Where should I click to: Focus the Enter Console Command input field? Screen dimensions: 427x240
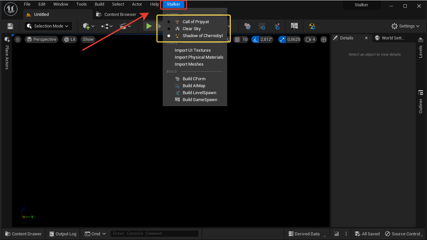[154, 233]
